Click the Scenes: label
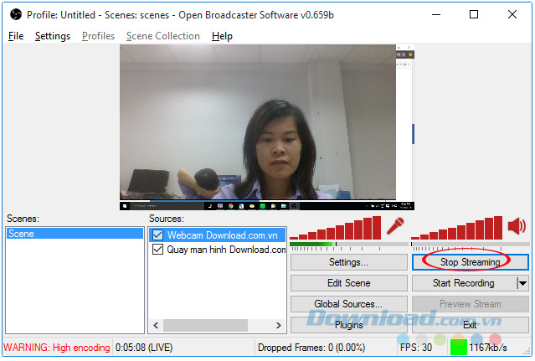535x361 pixels. coord(23,219)
